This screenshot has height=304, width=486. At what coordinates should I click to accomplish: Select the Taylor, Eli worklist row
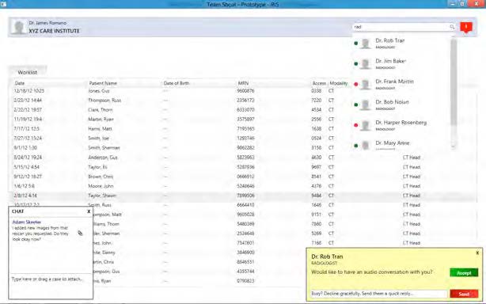click(x=243, y=167)
